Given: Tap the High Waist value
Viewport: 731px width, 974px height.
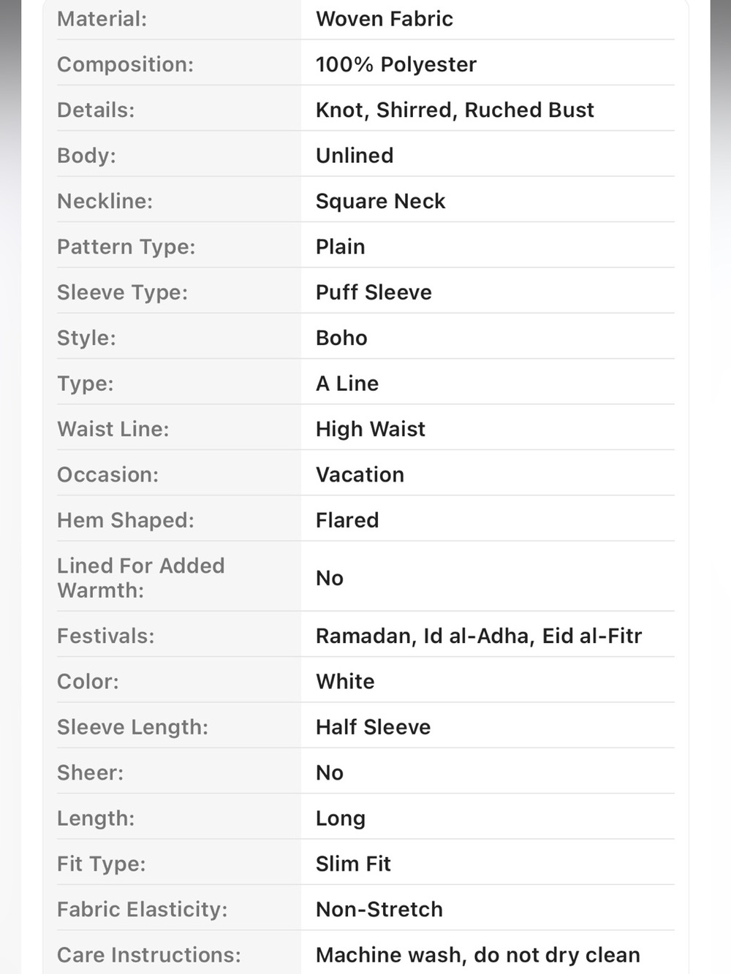Looking at the screenshot, I should (371, 429).
